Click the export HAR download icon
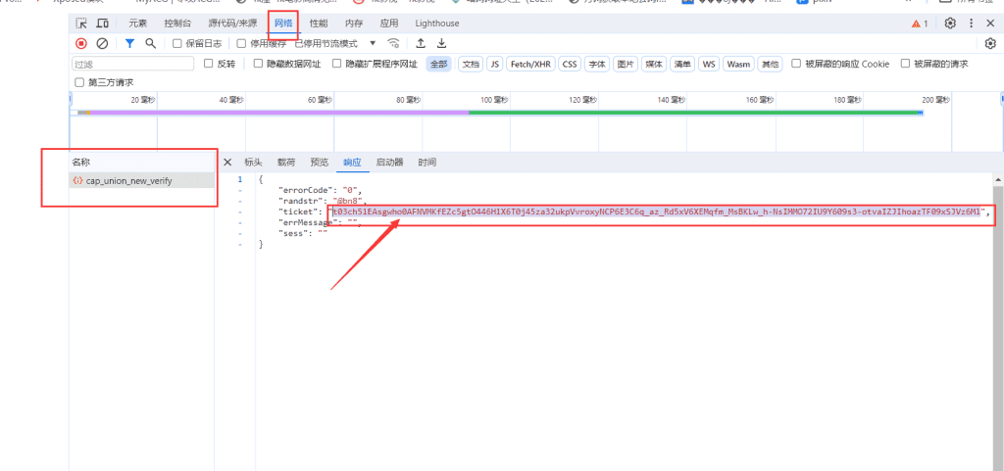Image resolution: width=1004 pixels, height=471 pixels. coord(441,43)
